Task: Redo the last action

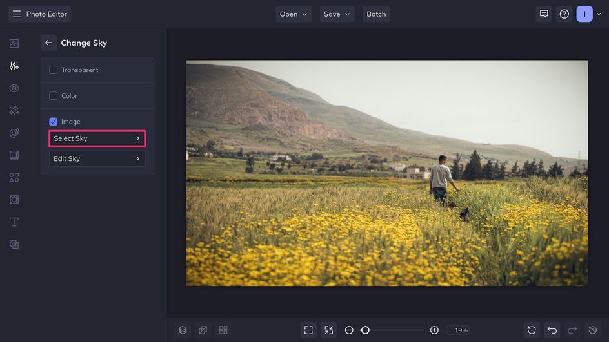Action: pyautogui.click(x=572, y=330)
